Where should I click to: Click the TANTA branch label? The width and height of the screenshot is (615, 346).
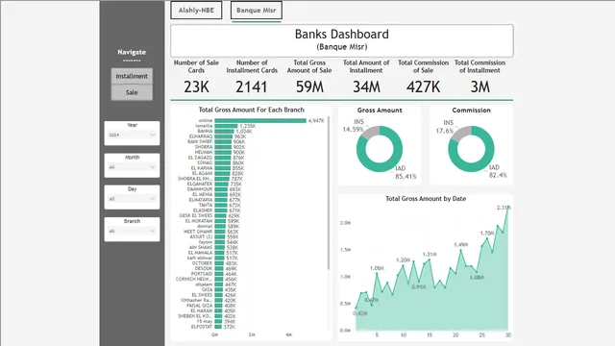click(x=206, y=205)
